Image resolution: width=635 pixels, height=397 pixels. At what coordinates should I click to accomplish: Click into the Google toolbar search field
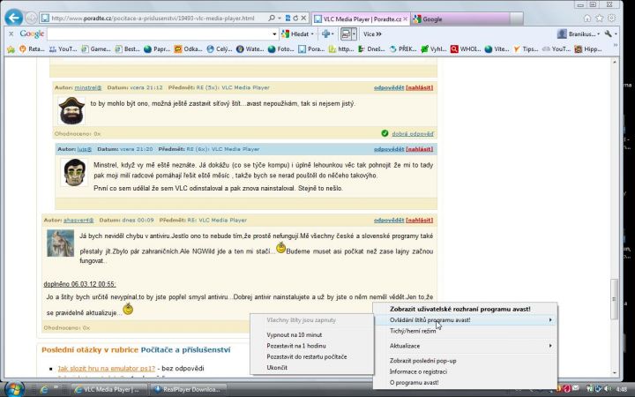tap(159, 34)
